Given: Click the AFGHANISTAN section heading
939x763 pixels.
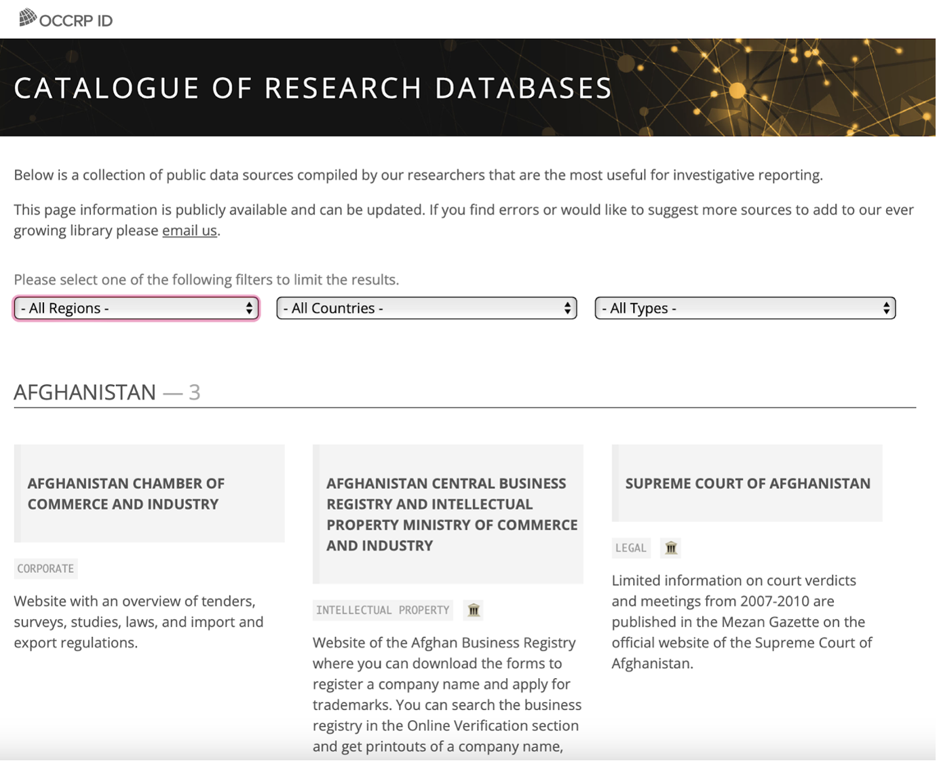Looking at the screenshot, I should click(x=85, y=392).
